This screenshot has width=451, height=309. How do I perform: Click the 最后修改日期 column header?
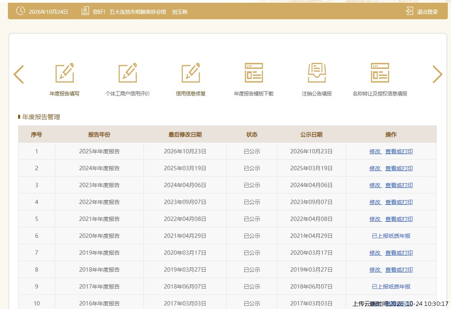click(x=185, y=134)
